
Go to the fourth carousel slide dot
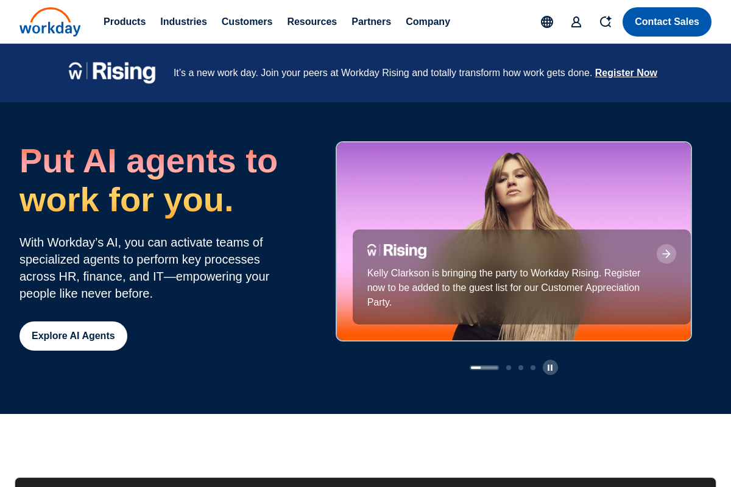point(533,368)
